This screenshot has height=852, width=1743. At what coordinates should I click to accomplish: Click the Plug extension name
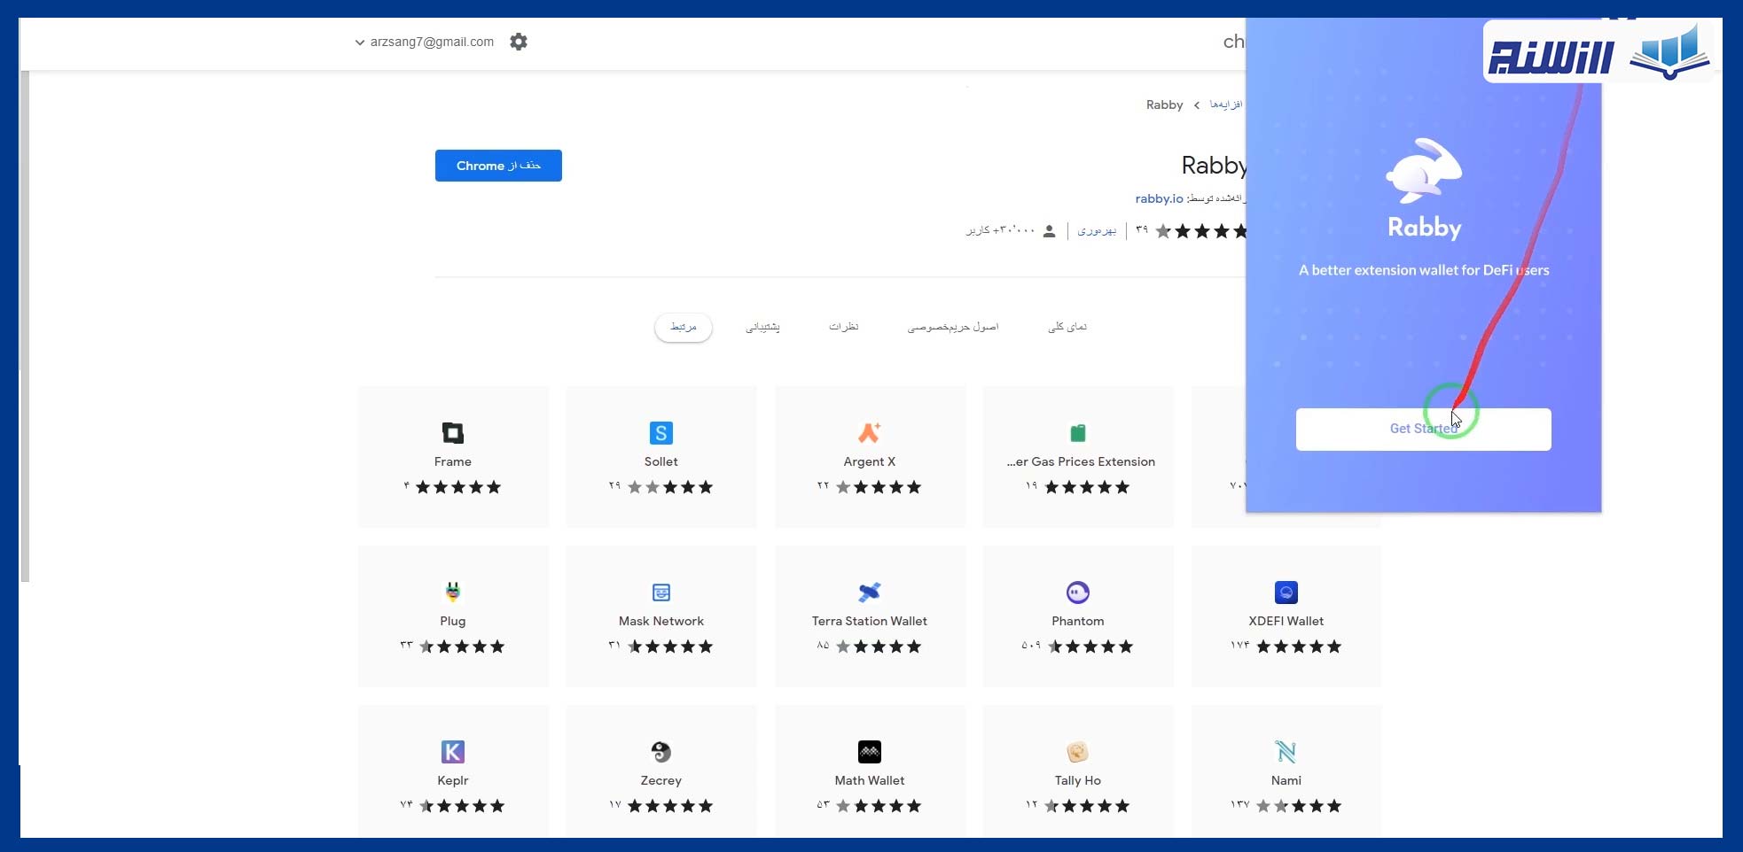[x=453, y=621]
